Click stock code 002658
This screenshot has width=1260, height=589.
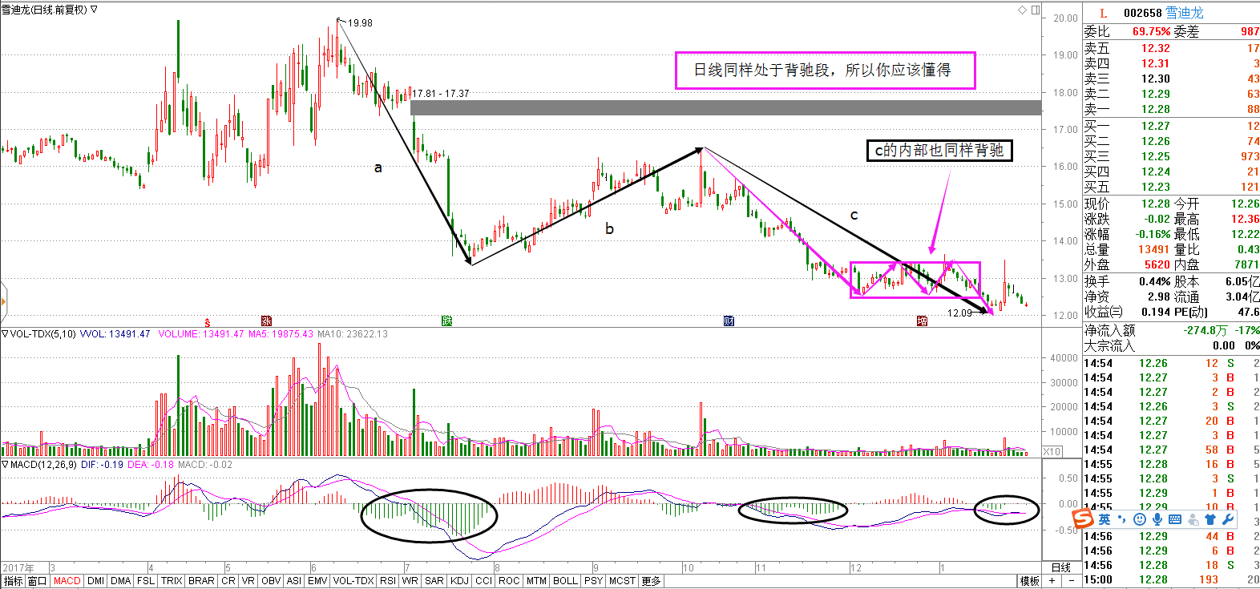click(x=1142, y=13)
